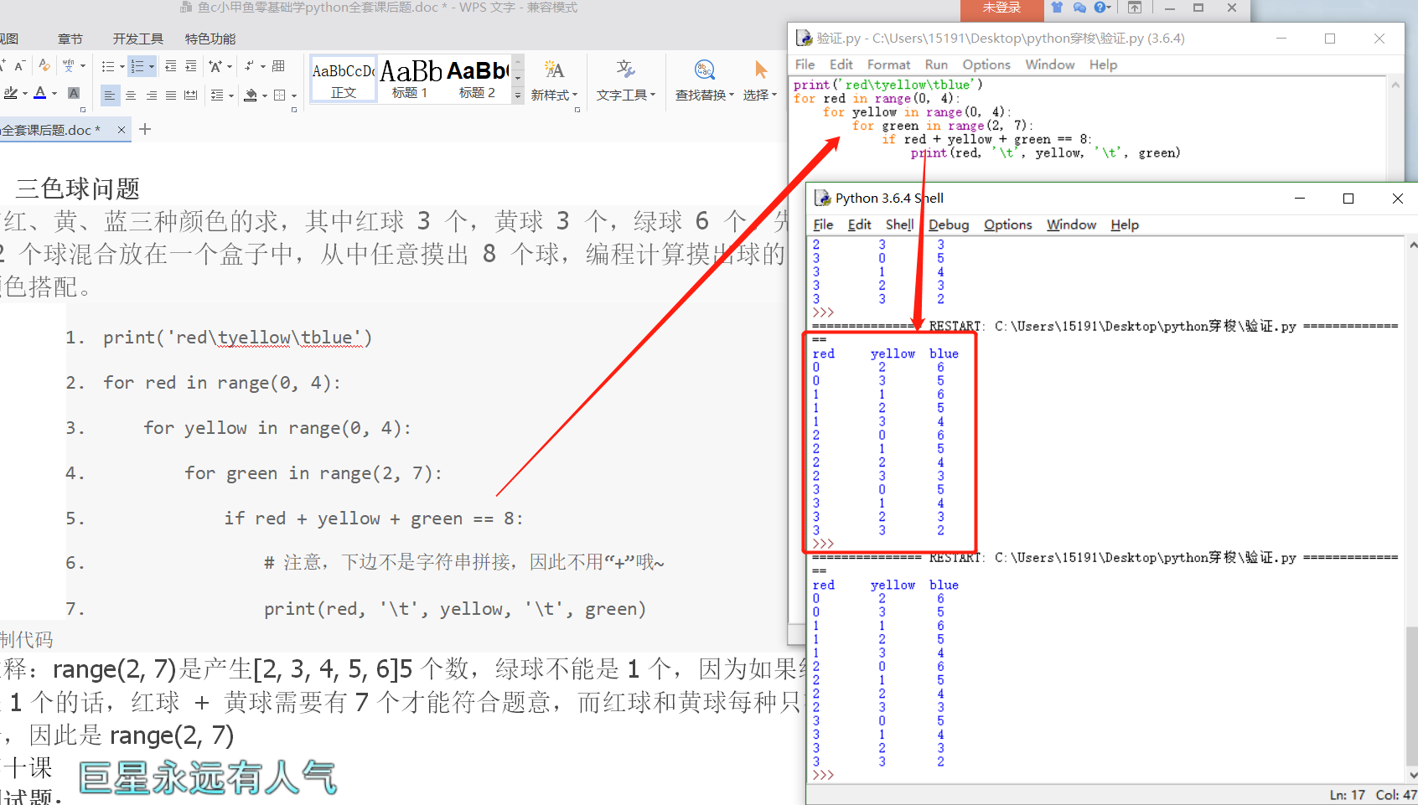Click the center alignment icon

tap(131, 95)
